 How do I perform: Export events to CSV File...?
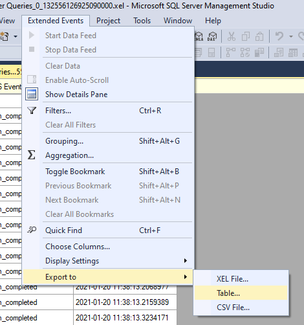pos(241,308)
